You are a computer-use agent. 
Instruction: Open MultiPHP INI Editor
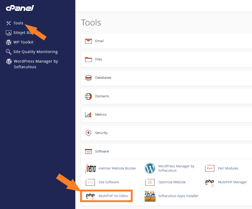click(114, 196)
